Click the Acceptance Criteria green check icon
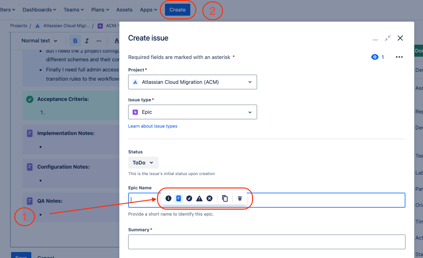The height and width of the screenshot is (258, 423). pyautogui.click(x=29, y=99)
